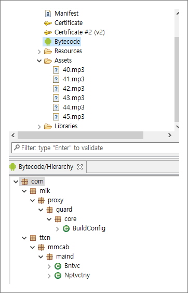The width and height of the screenshot is (188, 293).
Task: Click the green class icon for BuildConfig
Action: 66,228
